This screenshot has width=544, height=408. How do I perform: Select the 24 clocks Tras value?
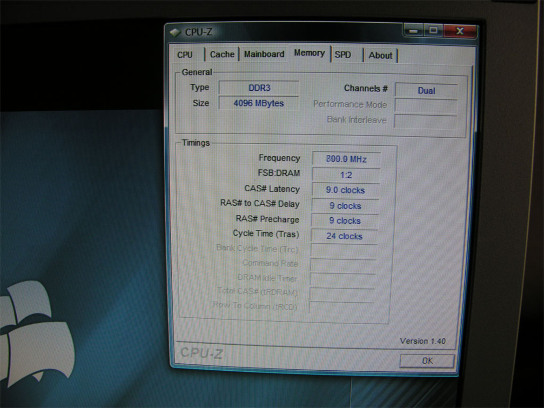pyautogui.click(x=344, y=236)
